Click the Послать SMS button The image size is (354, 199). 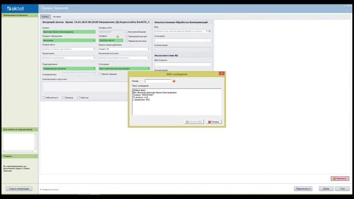[x=194, y=122]
